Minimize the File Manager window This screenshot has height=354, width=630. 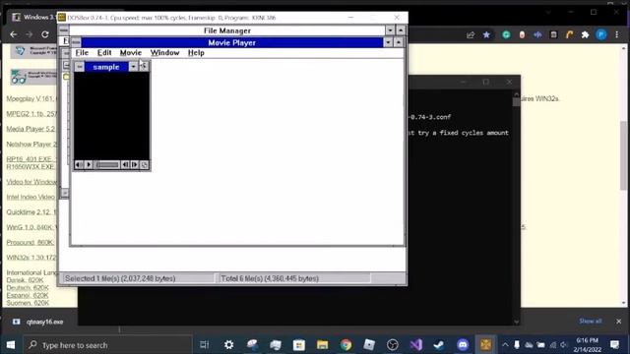click(390, 30)
